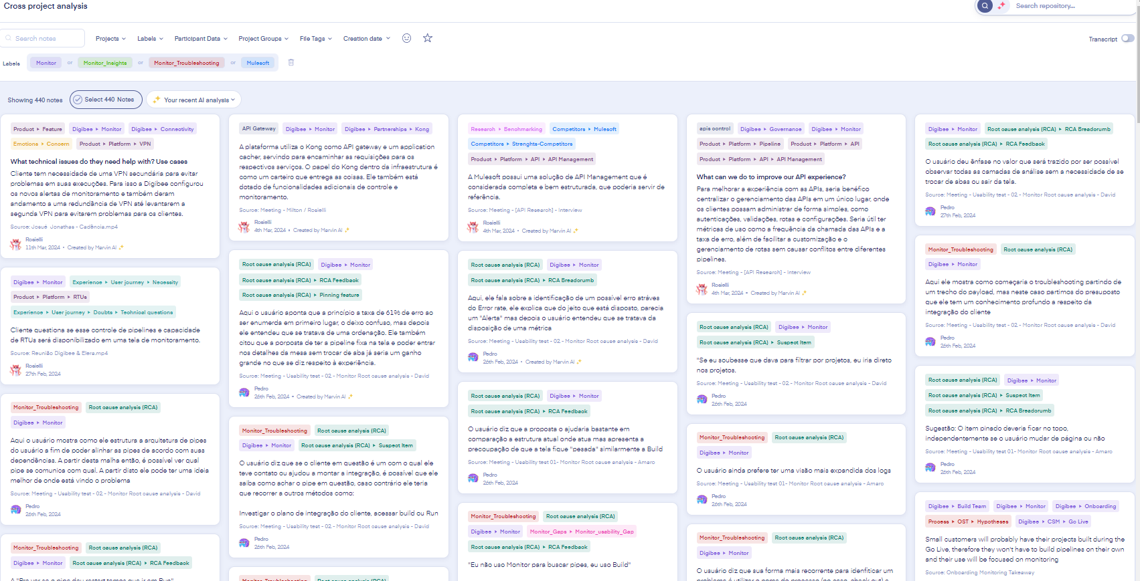This screenshot has width=1140, height=581.
Task: Click Pedro's avatar on the 'visão mais expandida' note
Action: point(702,501)
